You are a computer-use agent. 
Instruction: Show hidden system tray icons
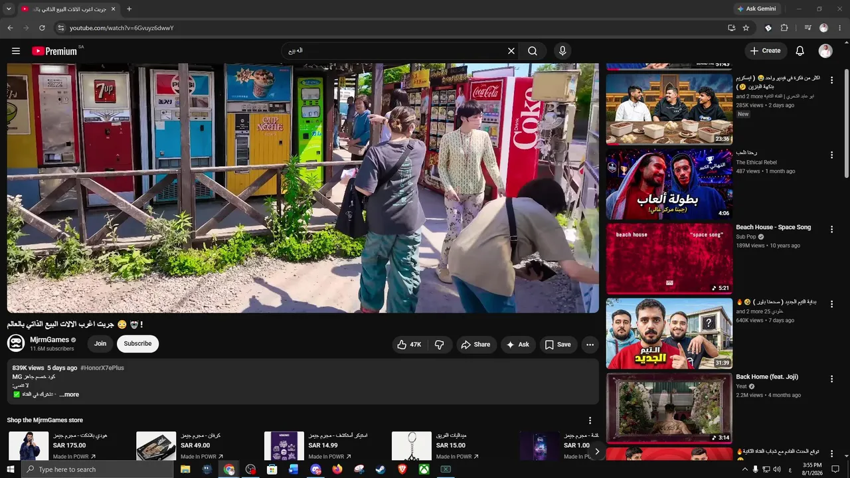(744, 469)
